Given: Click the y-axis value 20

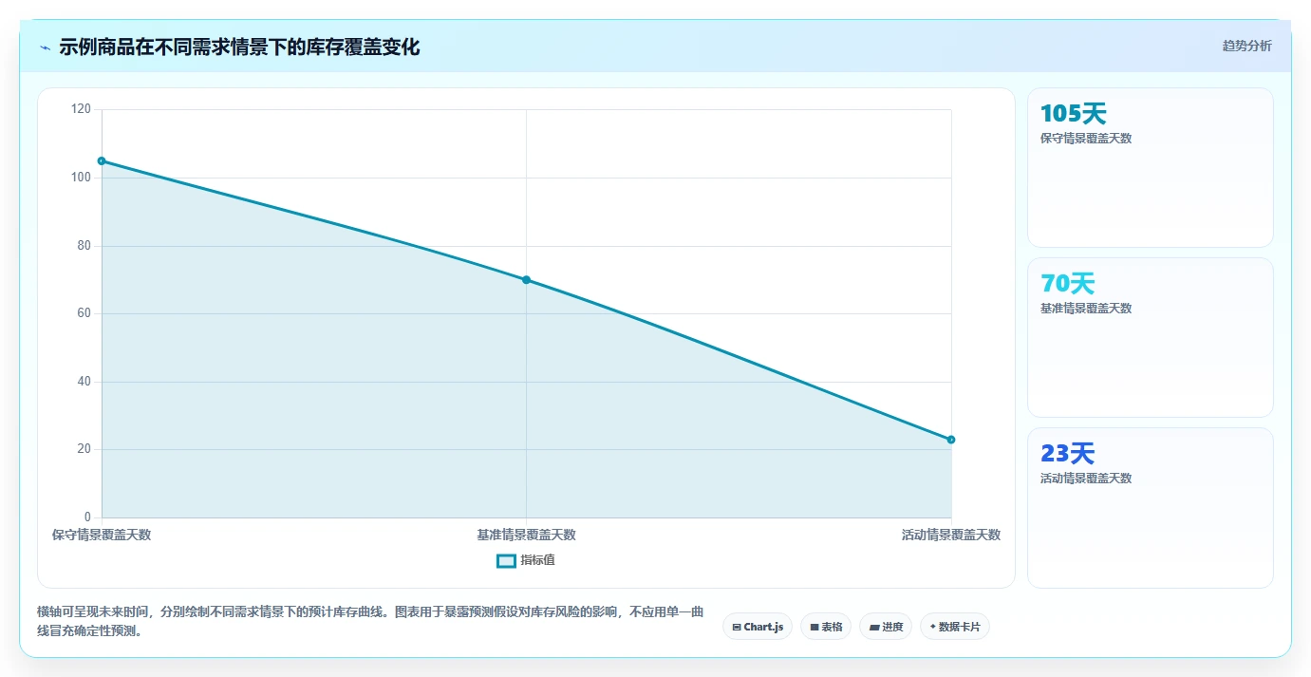Looking at the screenshot, I should (x=84, y=449).
